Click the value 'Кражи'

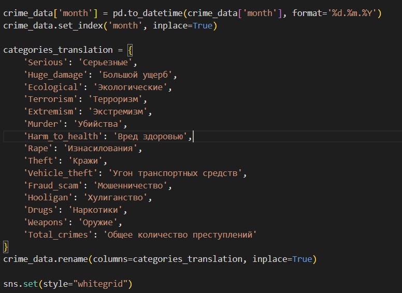pyautogui.click(x=85, y=161)
